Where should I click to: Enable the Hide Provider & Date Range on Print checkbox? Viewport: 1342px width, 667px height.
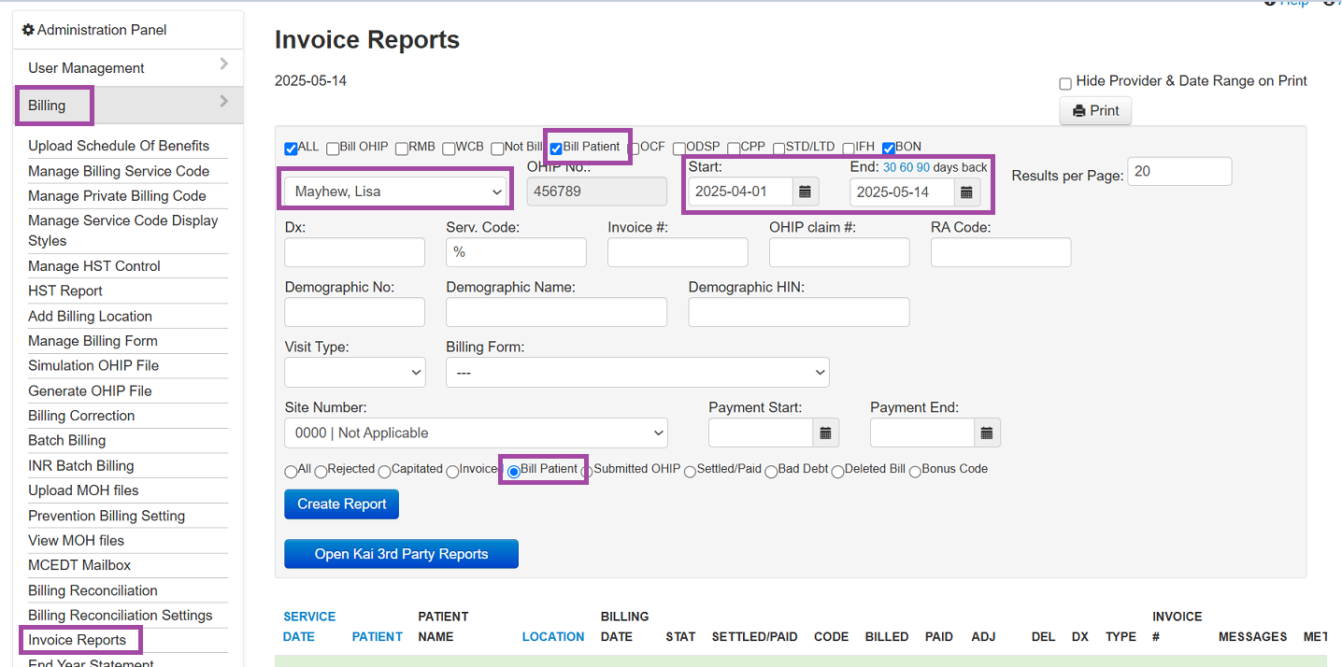coord(1065,83)
